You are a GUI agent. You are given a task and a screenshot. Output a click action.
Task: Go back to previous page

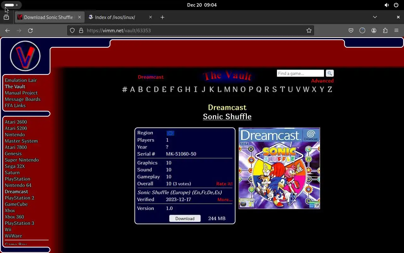8,30
